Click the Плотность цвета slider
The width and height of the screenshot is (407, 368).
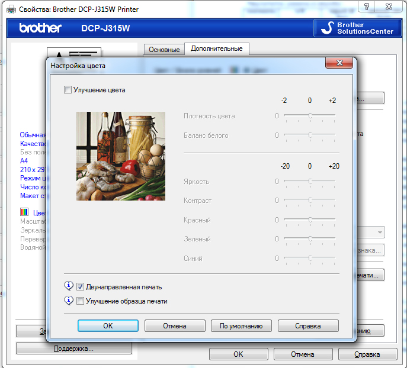click(309, 116)
